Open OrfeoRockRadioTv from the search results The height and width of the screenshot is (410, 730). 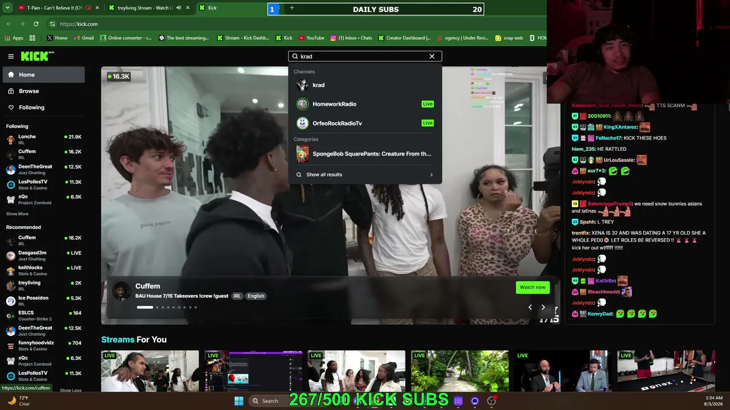point(365,123)
